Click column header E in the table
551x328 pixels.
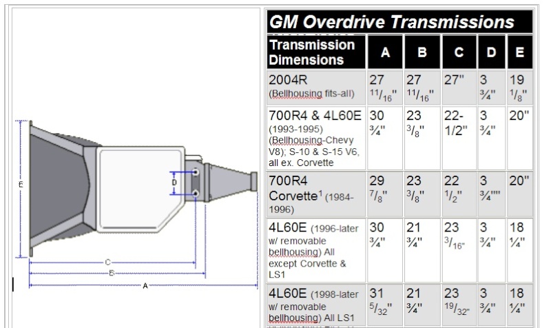(520, 52)
